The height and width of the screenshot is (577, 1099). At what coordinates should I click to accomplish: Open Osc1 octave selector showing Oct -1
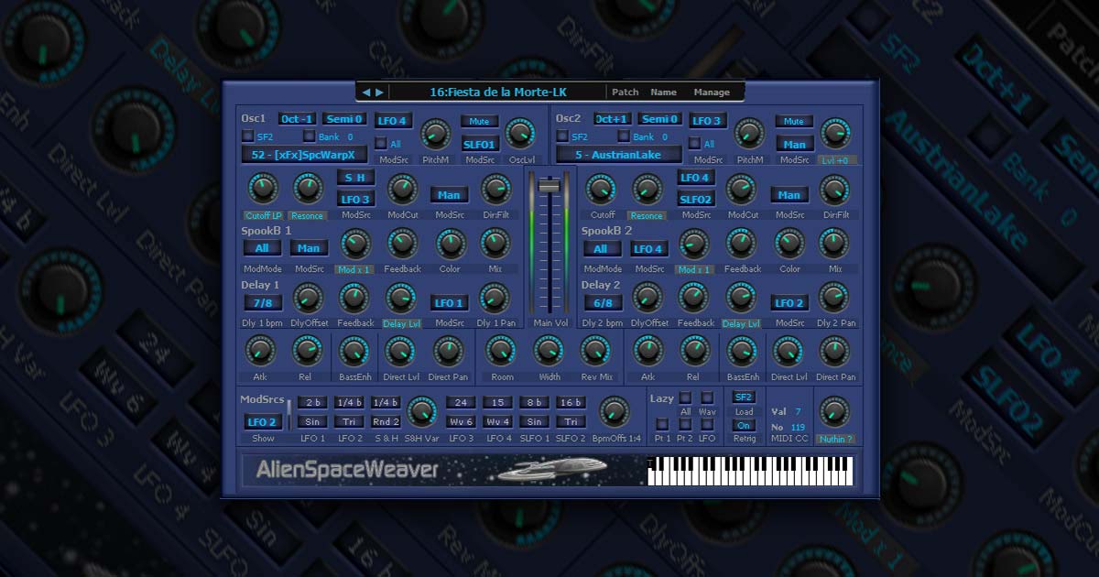(298, 119)
